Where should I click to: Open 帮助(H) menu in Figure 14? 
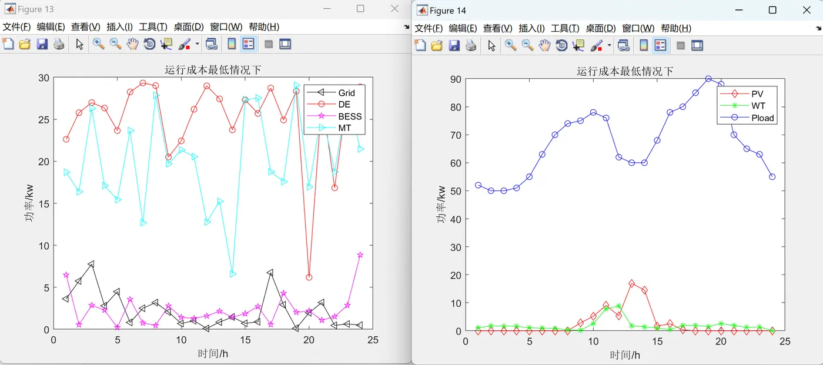676,28
